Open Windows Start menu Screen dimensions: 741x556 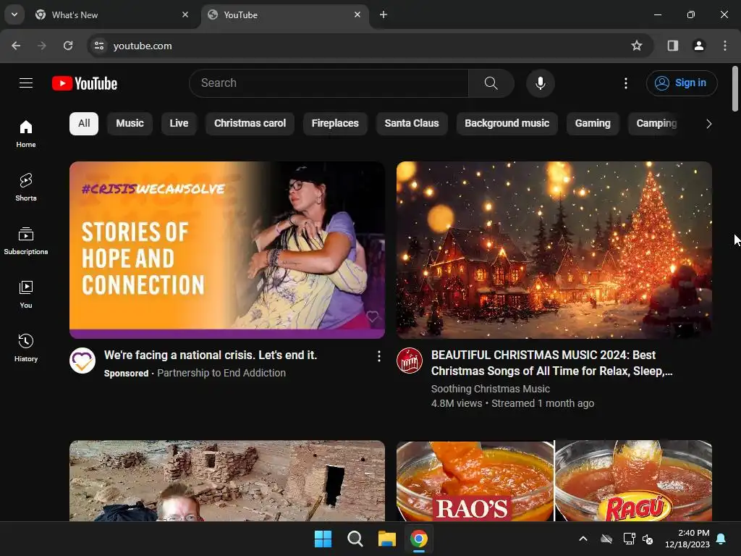click(323, 539)
